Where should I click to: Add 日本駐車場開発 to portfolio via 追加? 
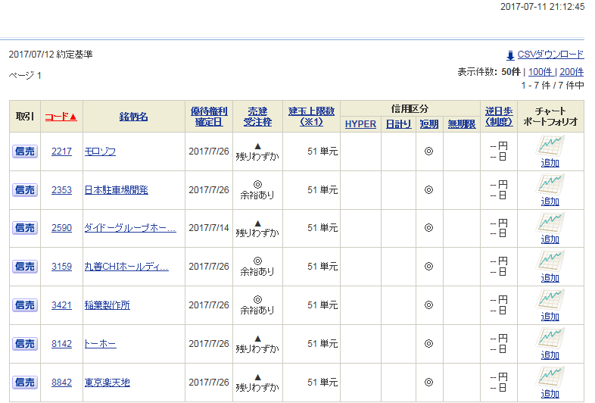click(x=550, y=202)
